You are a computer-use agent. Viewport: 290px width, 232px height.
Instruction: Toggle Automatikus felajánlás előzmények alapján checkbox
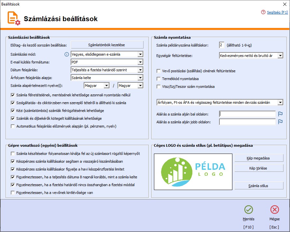(x=13, y=126)
